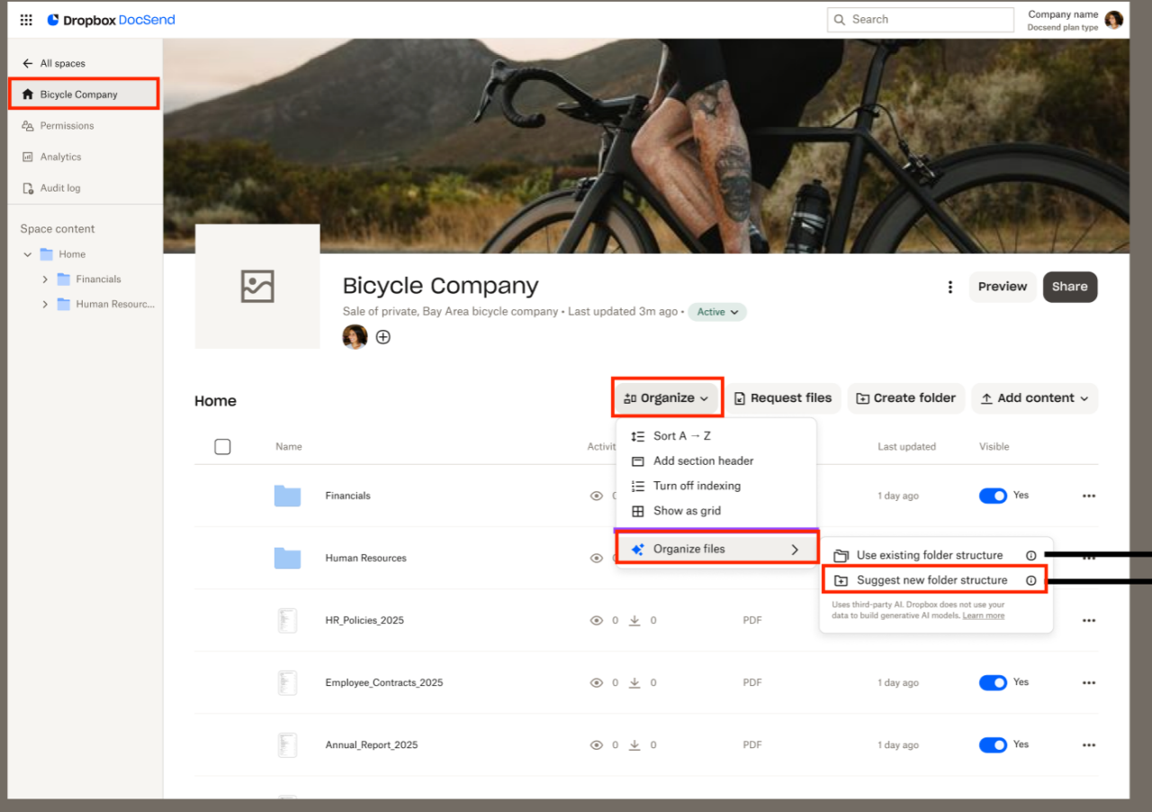Open the Add content dropdown
The height and width of the screenshot is (812, 1152).
pyautogui.click(x=1034, y=398)
